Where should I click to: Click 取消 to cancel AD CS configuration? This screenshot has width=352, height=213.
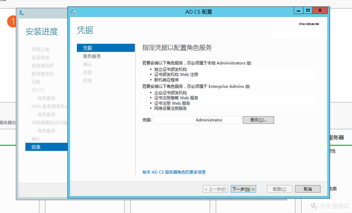pyautogui.click(x=308, y=189)
